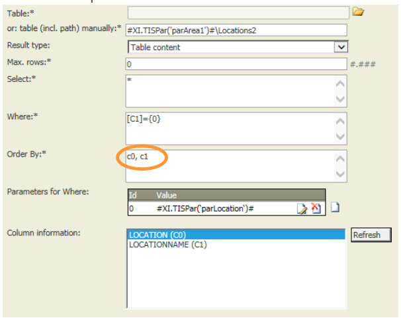The height and width of the screenshot is (320, 401).
Task: Focus the Max. rows input field
Action: click(236, 64)
